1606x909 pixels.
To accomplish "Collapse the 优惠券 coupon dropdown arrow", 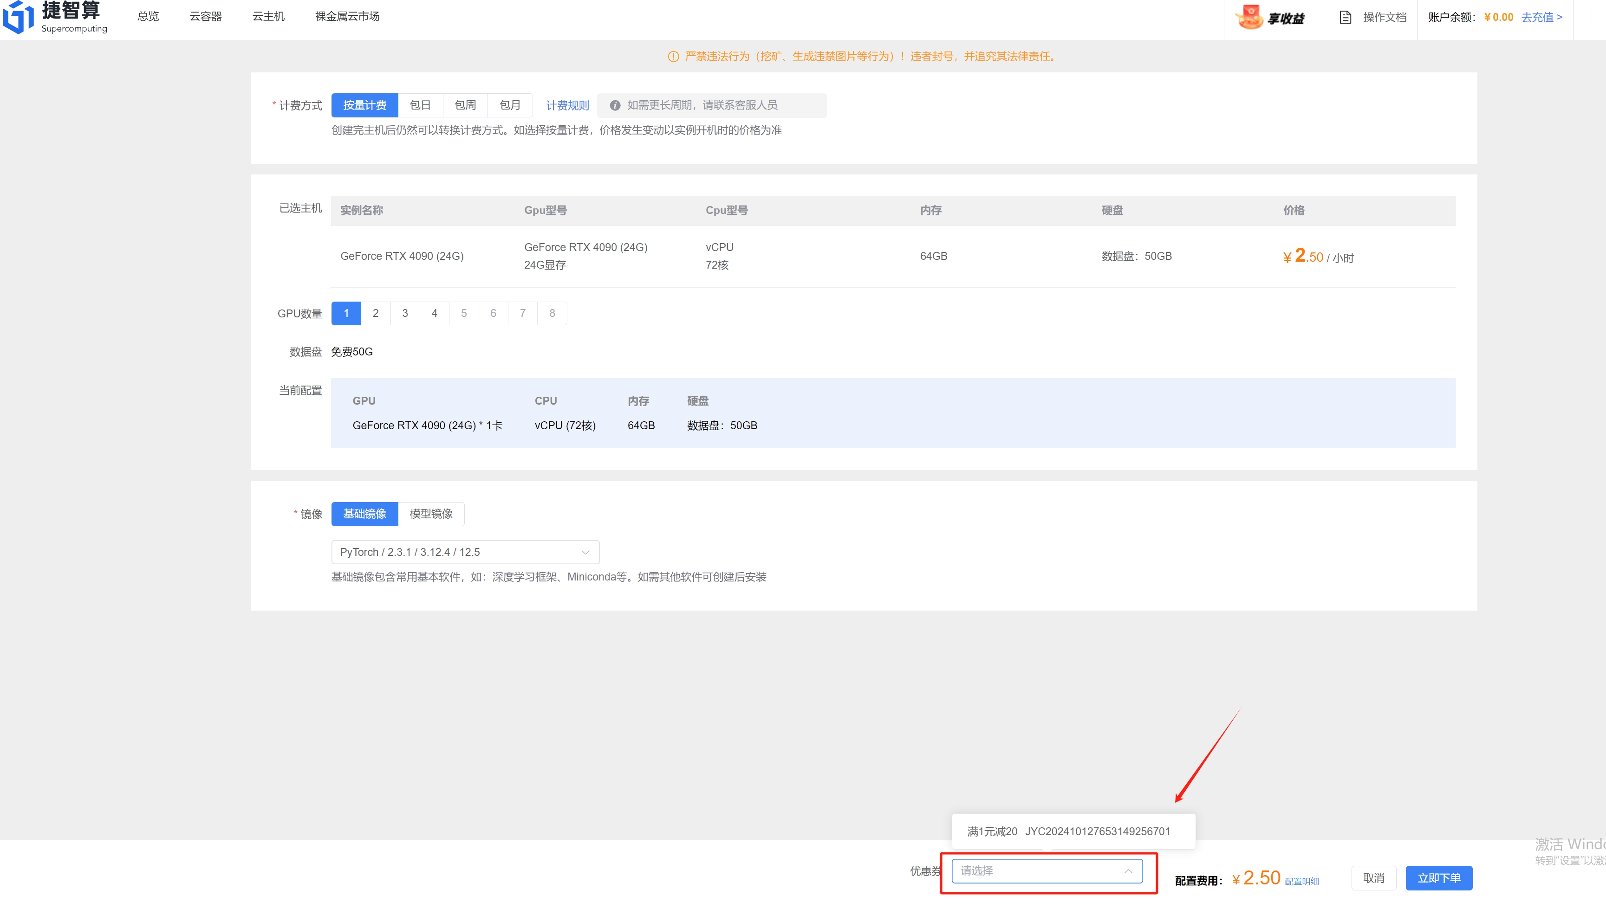I will (1127, 871).
